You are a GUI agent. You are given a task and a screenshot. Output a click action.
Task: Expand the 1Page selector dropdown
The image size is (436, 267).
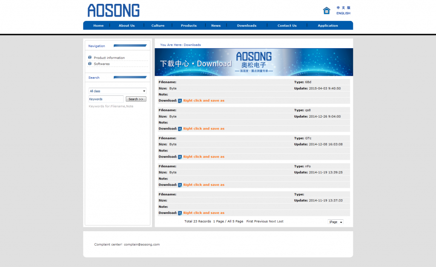pos(336,222)
